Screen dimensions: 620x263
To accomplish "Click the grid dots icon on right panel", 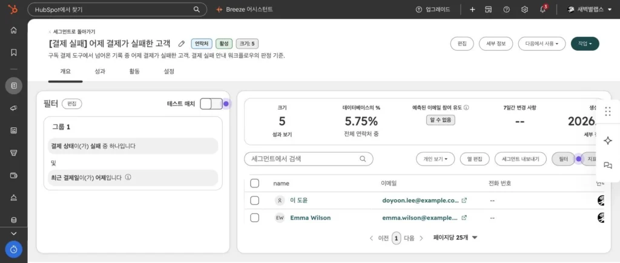I will (x=608, y=112).
